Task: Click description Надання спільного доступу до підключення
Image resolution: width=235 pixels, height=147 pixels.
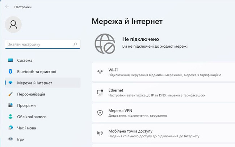Action: (154, 136)
